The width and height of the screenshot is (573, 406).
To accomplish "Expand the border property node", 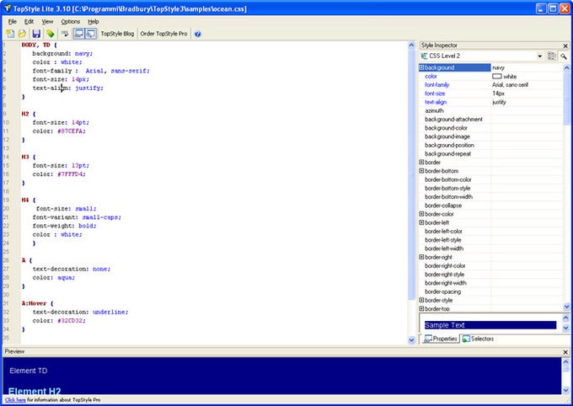I will [x=421, y=163].
